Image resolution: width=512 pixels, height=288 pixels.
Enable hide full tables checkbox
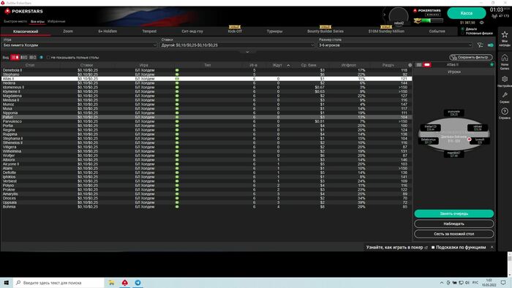click(x=48, y=58)
